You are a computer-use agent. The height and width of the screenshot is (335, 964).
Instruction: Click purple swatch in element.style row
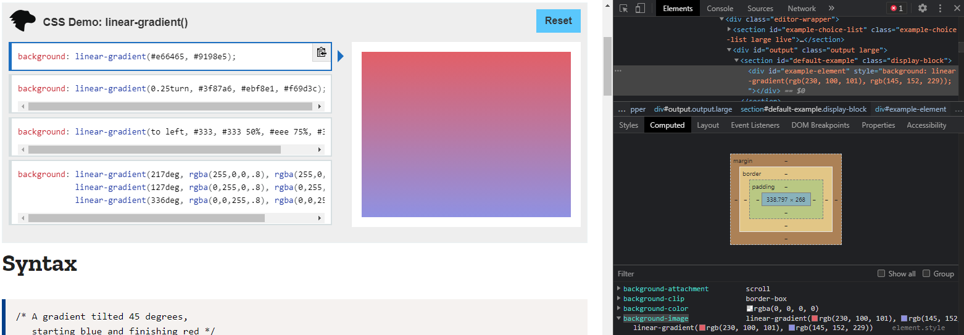792,328
